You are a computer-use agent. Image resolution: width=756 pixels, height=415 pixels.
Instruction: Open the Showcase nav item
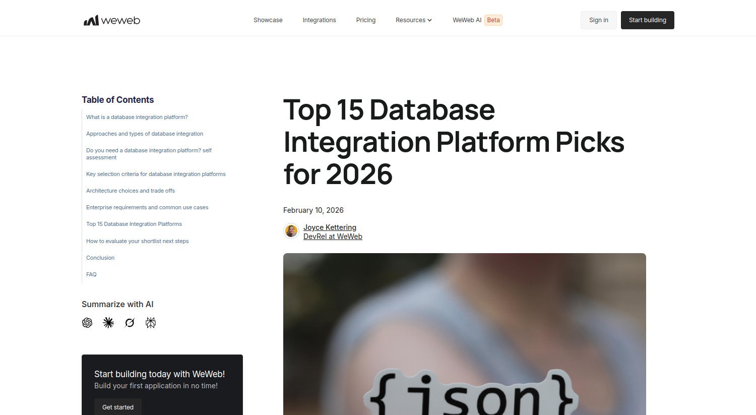tap(268, 20)
